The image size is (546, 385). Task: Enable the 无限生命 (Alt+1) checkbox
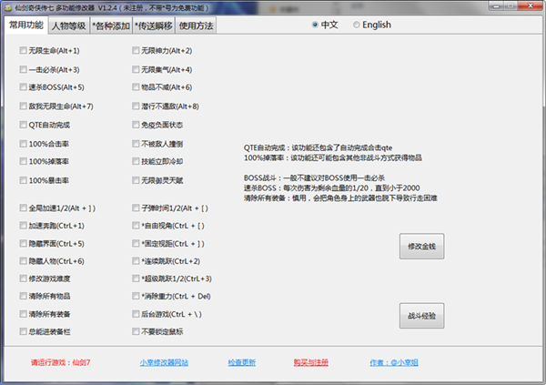click(x=23, y=50)
